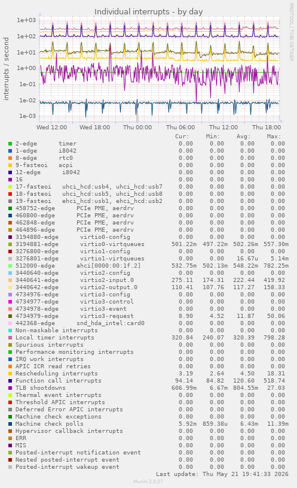This screenshot has height=488, width=297.
Task: Click the virtio2-input.0 legend entry
Action: (75, 280)
